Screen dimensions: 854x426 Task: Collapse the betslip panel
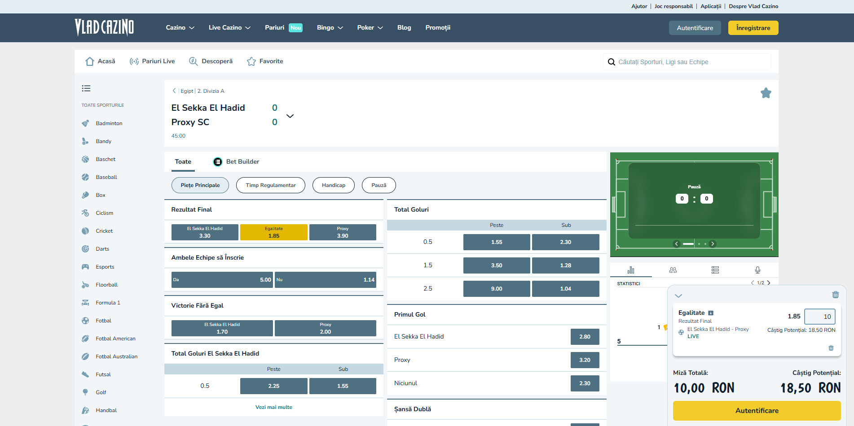[x=678, y=296]
